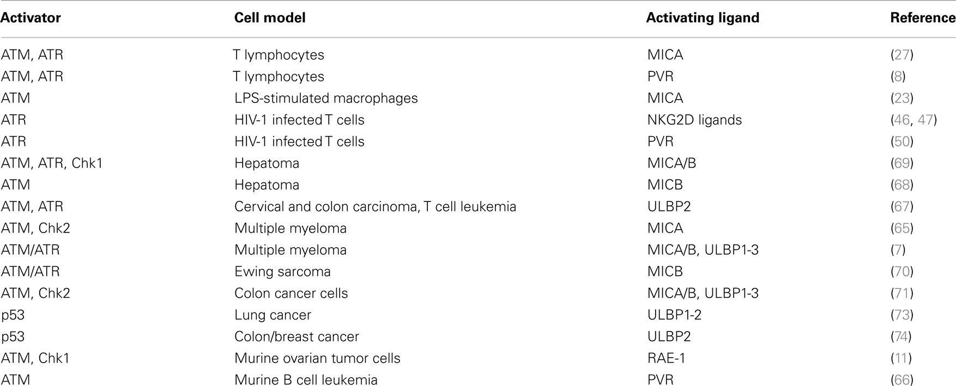
Task: Follow reference 74 for Colon/breast cancer
Action: [x=902, y=336]
